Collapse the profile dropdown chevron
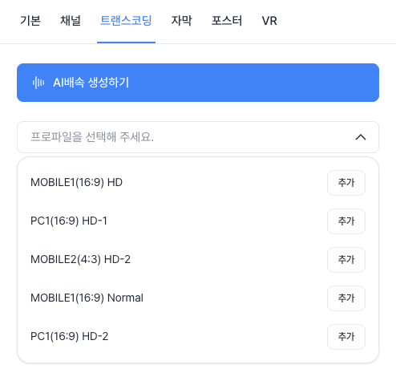Screen dimensions: 396x381 click(x=361, y=137)
